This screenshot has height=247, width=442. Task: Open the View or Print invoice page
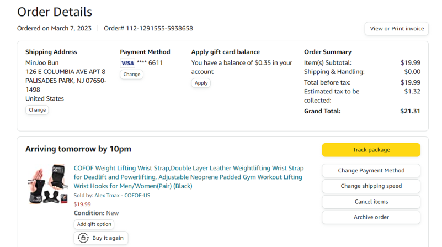pyautogui.click(x=396, y=29)
